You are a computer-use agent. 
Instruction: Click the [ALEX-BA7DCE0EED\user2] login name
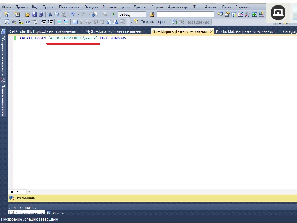[73, 38]
